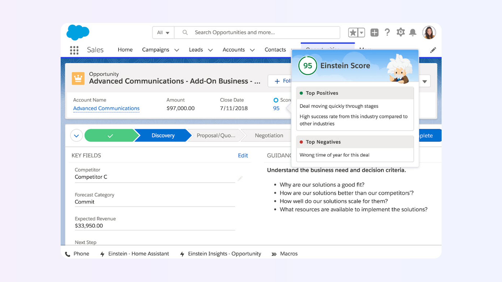Click 'Wrong time of year for this deal'

coord(334,155)
